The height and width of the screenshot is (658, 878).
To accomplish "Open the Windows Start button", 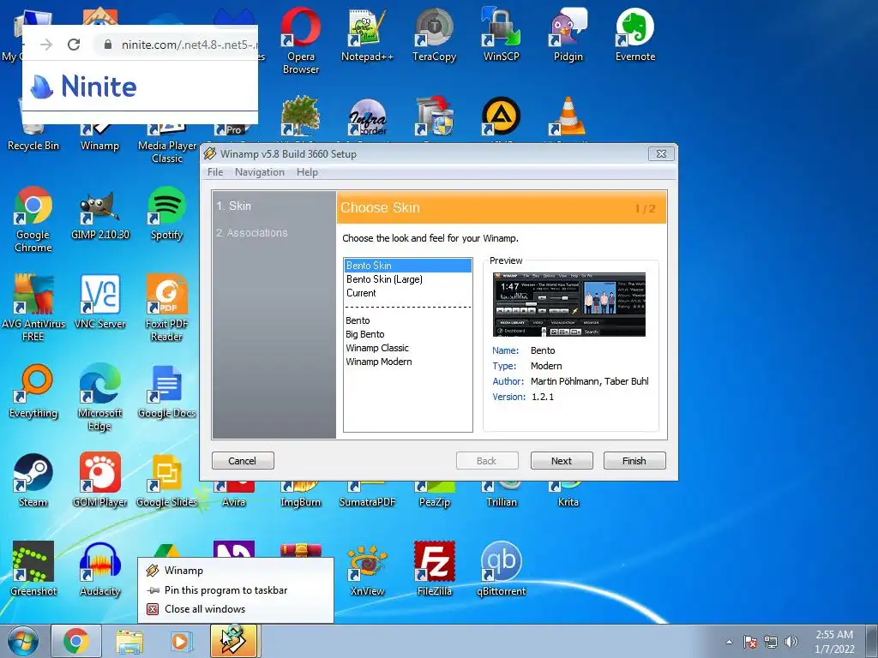I will click(x=23, y=641).
